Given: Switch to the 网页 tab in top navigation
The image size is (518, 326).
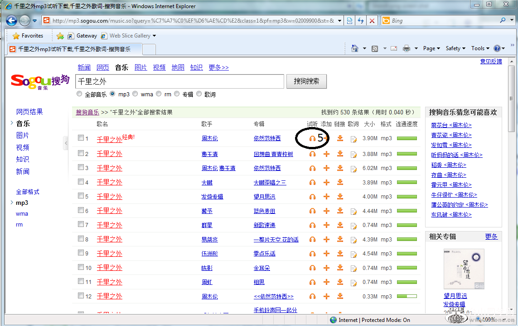Looking at the screenshot, I should pos(103,67).
